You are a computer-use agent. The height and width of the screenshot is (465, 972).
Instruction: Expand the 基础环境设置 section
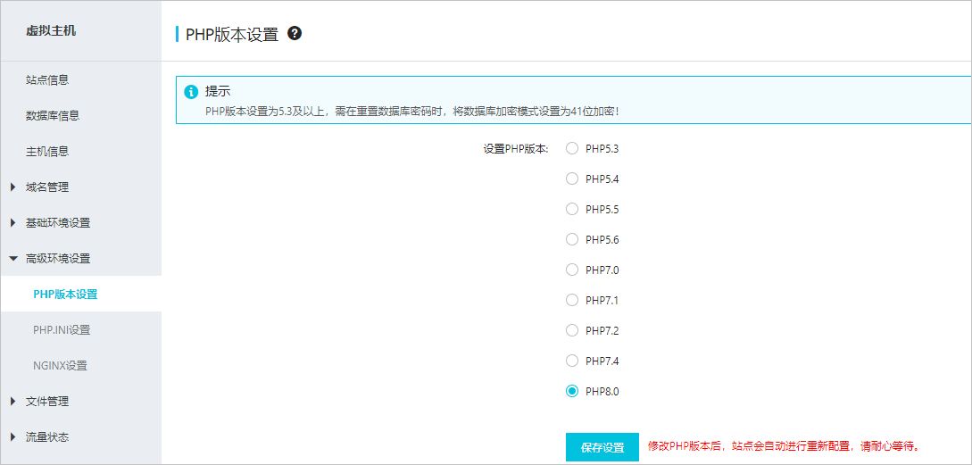(x=57, y=223)
